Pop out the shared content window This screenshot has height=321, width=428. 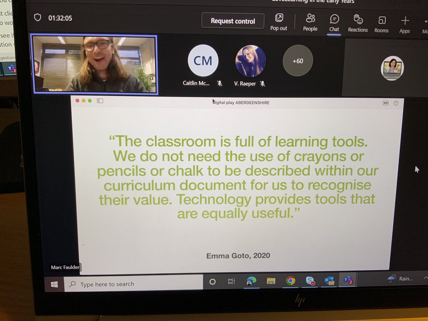[x=279, y=22]
